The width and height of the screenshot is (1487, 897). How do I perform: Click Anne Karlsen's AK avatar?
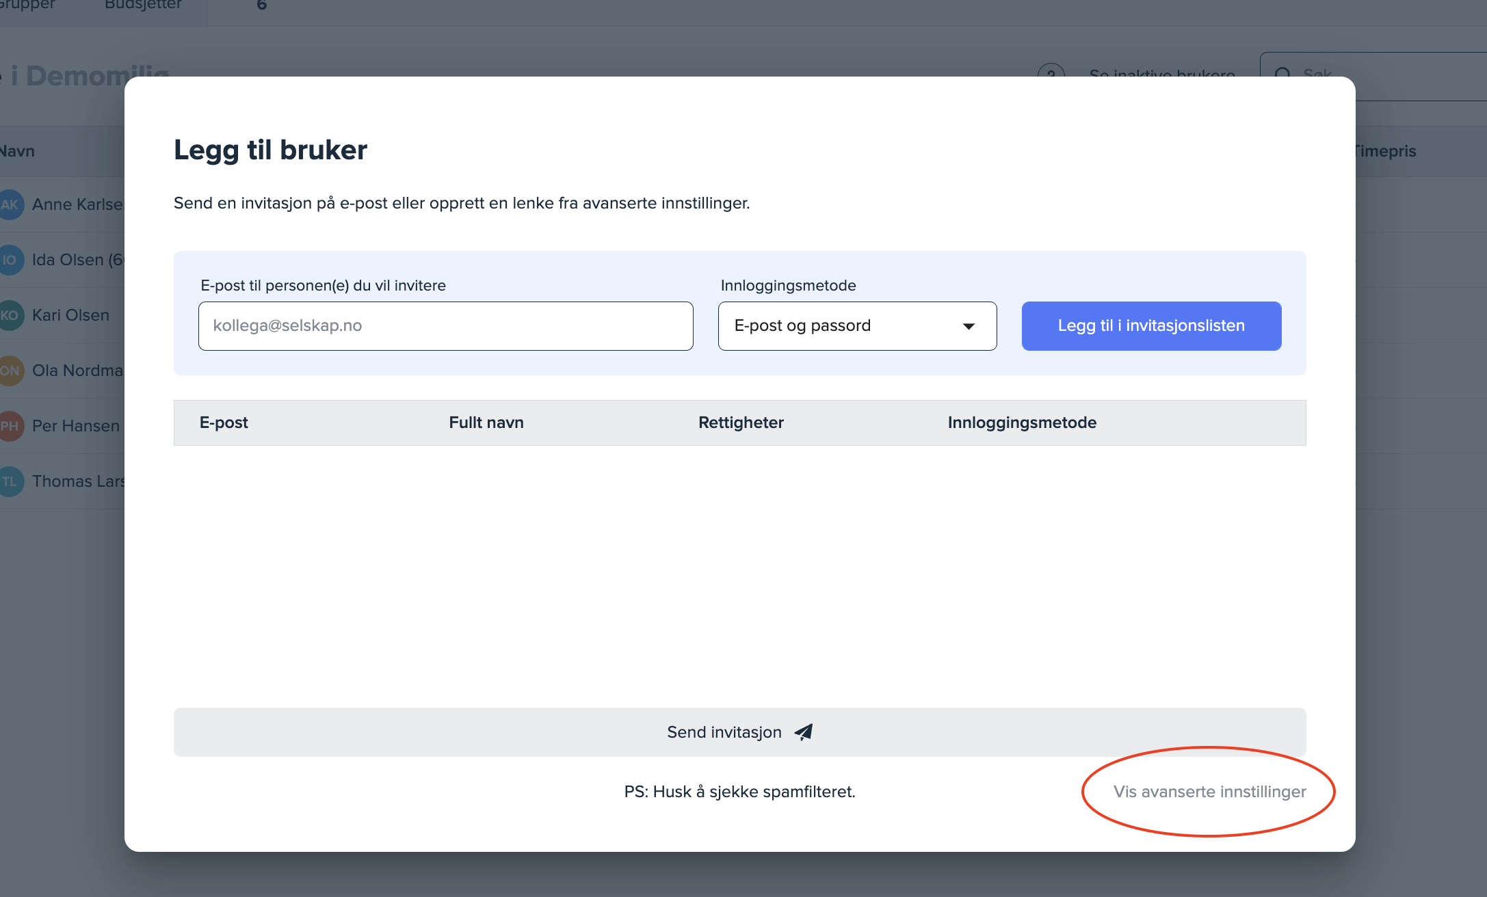[10, 204]
